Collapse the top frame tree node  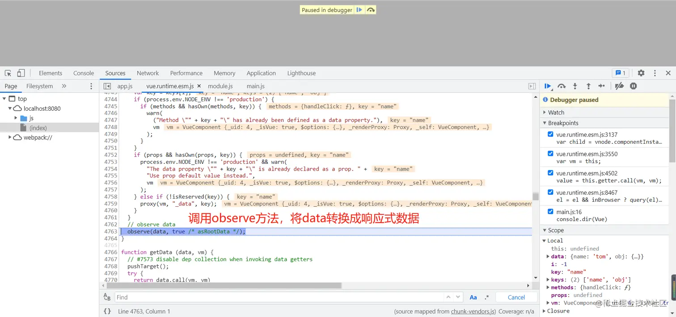coord(4,99)
